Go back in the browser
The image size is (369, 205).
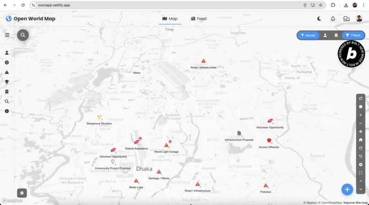5,5
